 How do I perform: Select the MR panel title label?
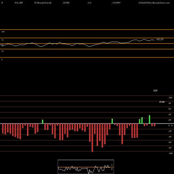(x=155, y=90)
